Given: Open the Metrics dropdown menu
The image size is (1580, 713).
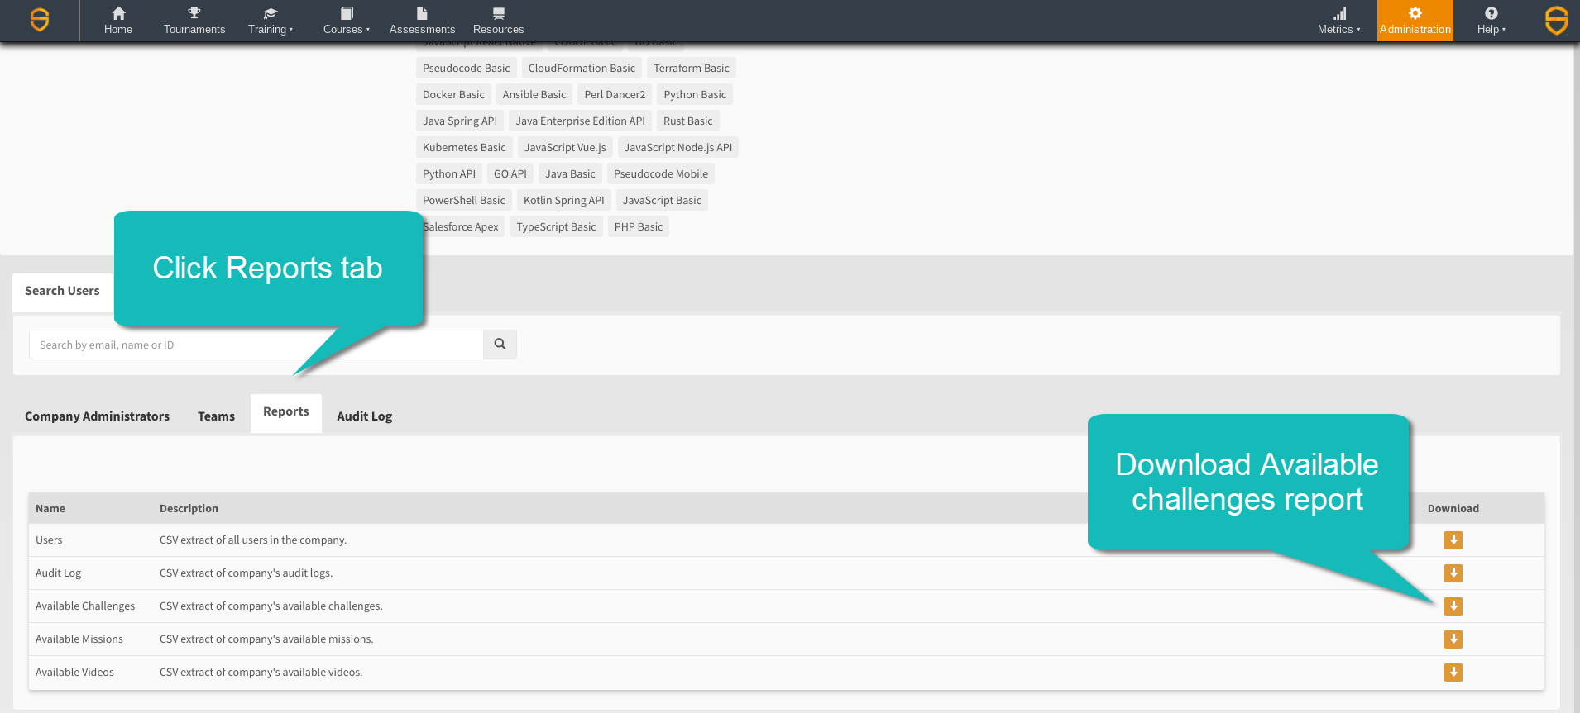Looking at the screenshot, I should coord(1338,21).
